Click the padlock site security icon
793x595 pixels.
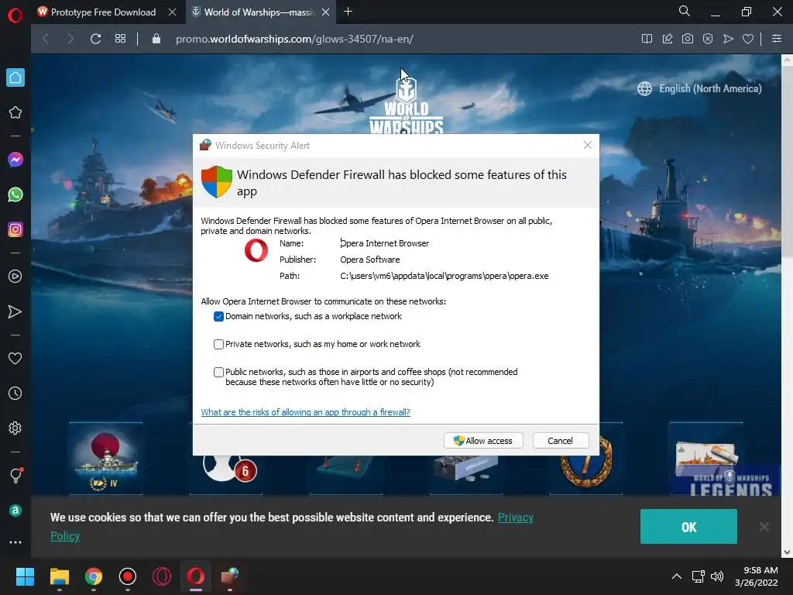156,39
